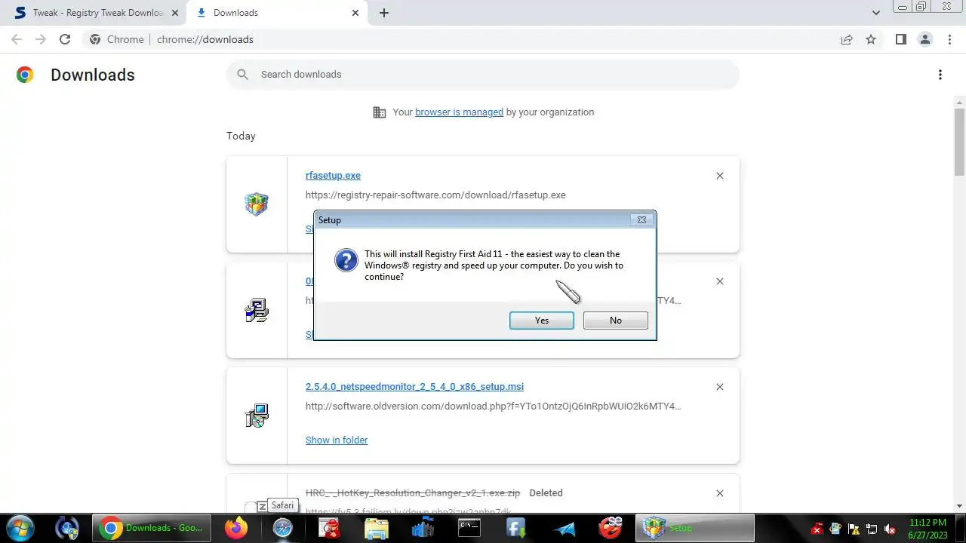966x543 pixels.
Task: Click the rfasetup.exe file icon
Action: pyautogui.click(x=257, y=204)
